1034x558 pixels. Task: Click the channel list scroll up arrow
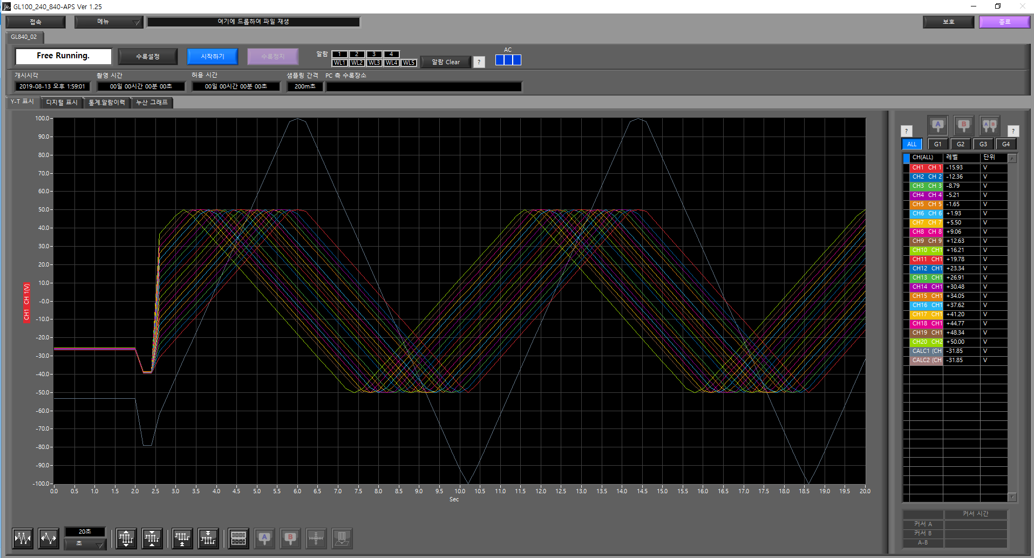tap(1012, 159)
